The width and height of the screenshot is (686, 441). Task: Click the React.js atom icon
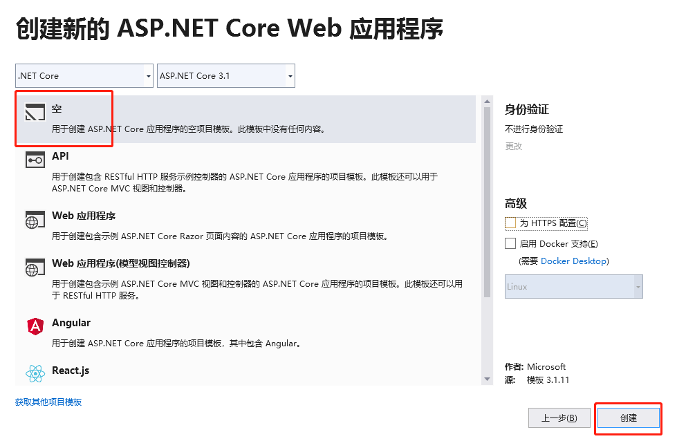click(35, 374)
